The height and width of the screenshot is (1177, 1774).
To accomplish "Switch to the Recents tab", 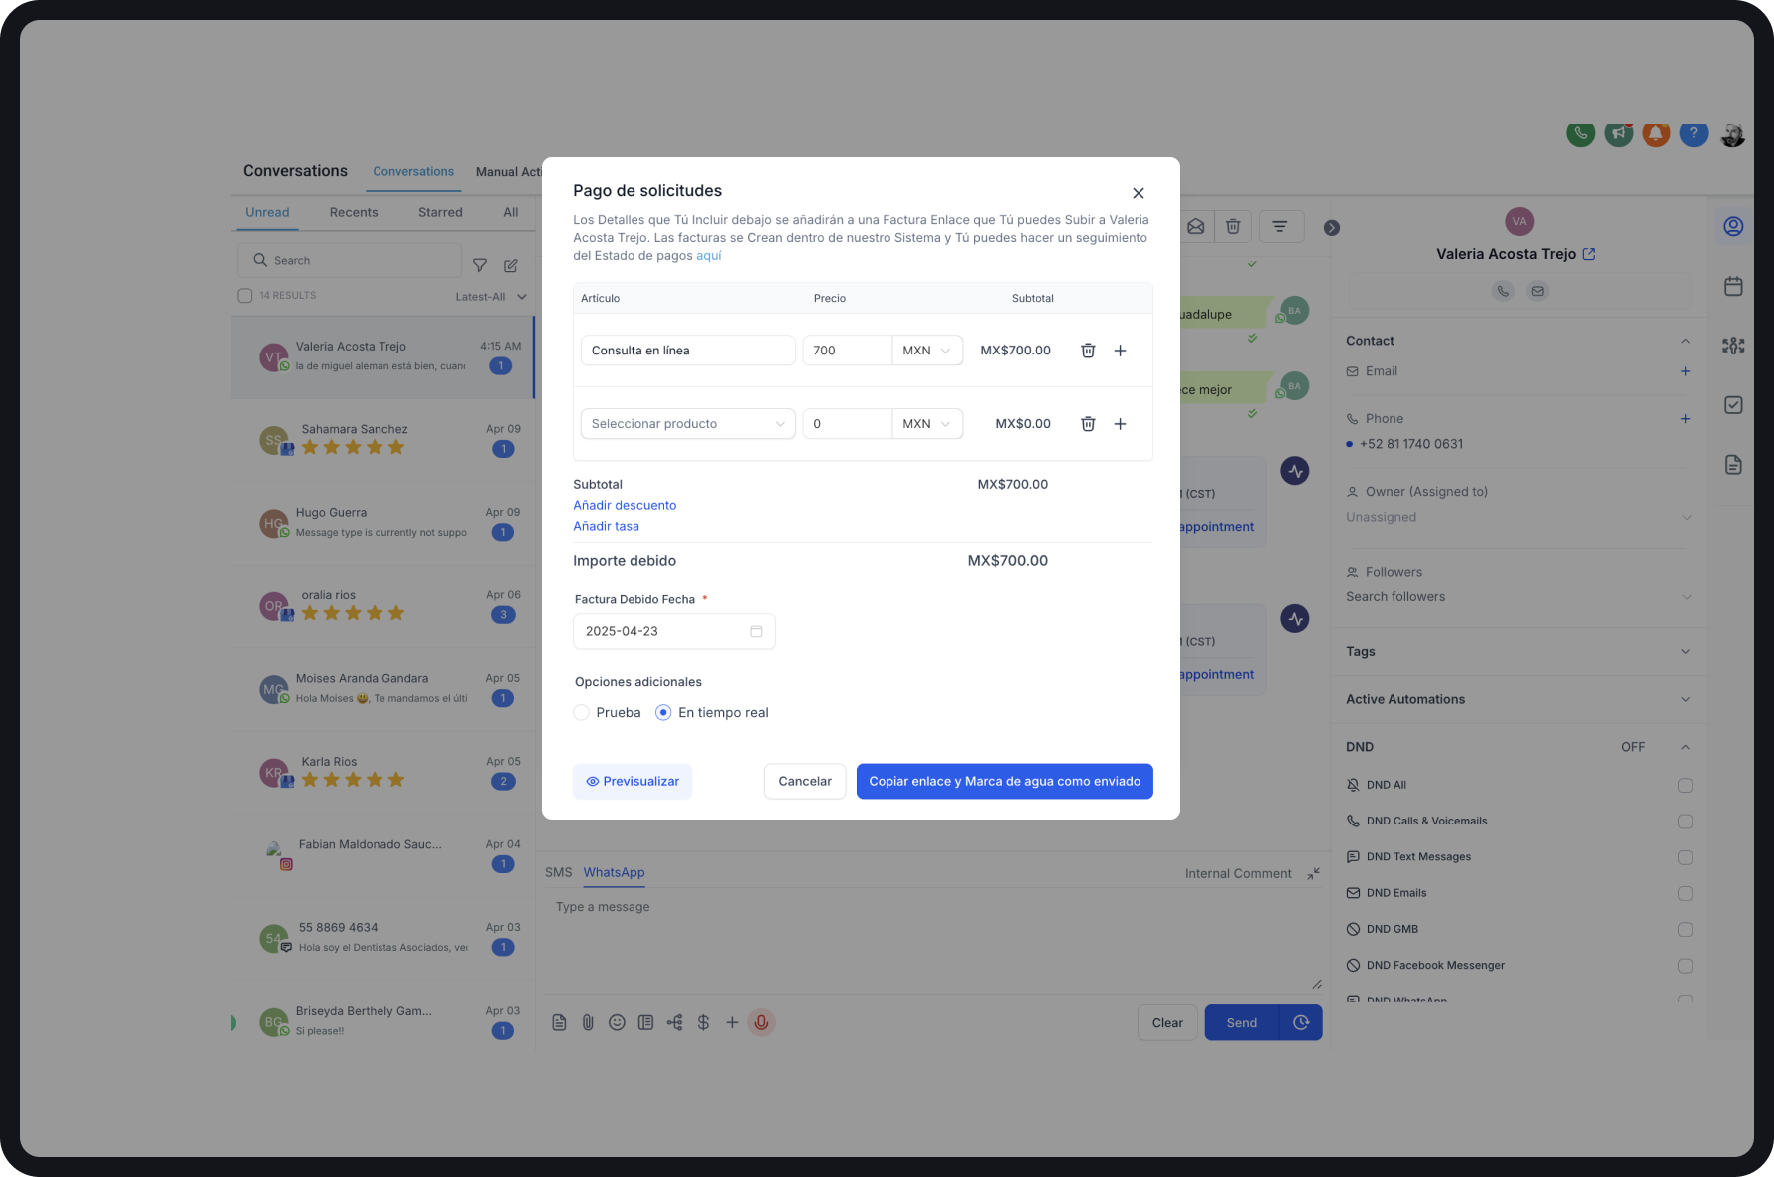I will click(354, 212).
